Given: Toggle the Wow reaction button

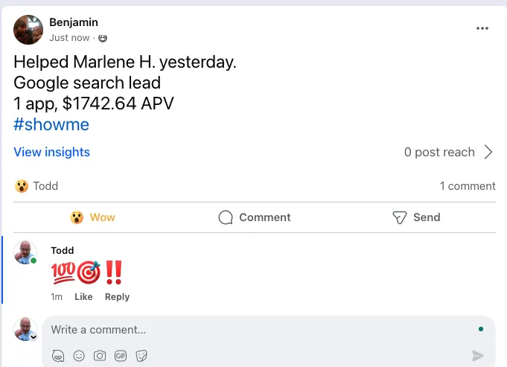Looking at the screenshot, I should pyautogui.click(x=93, y=217).
